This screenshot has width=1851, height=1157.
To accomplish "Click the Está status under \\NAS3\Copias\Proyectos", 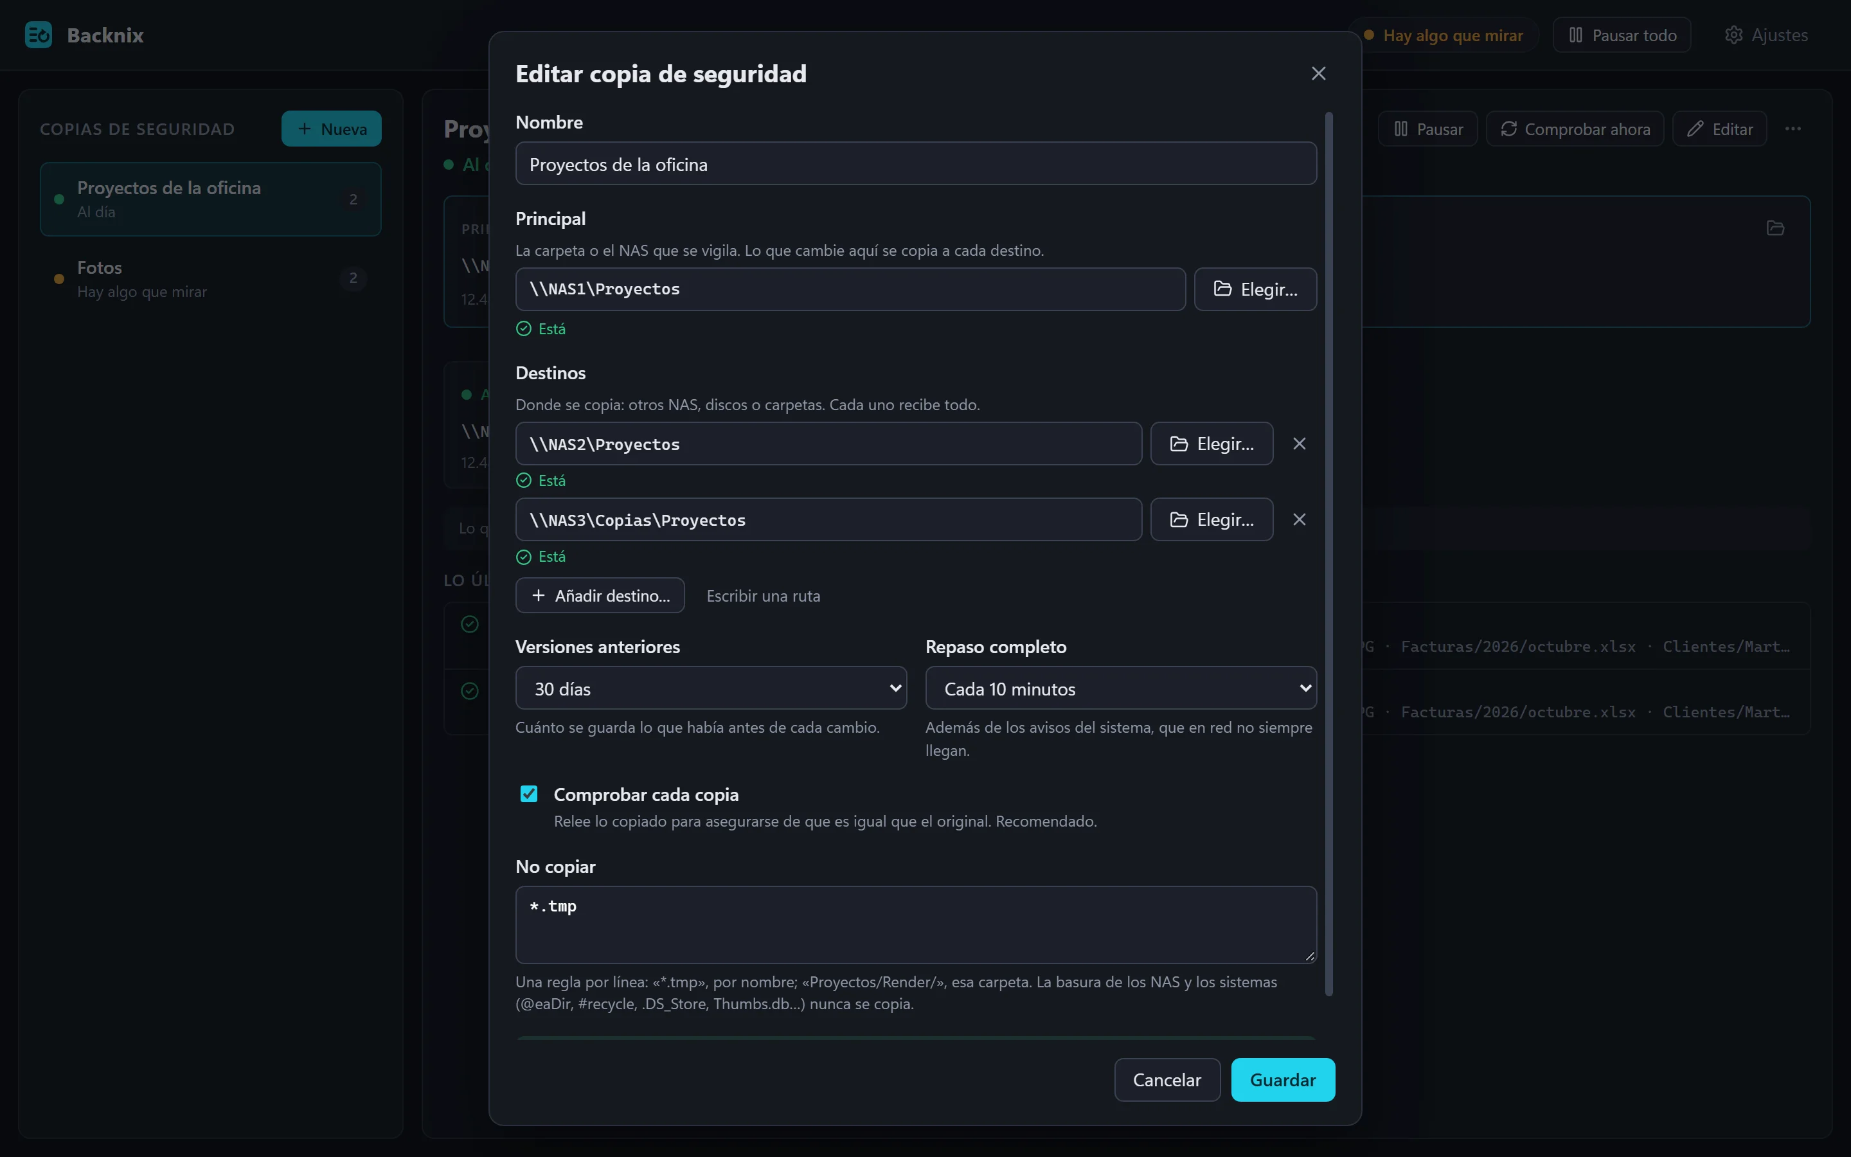I will tap(541, 557).
